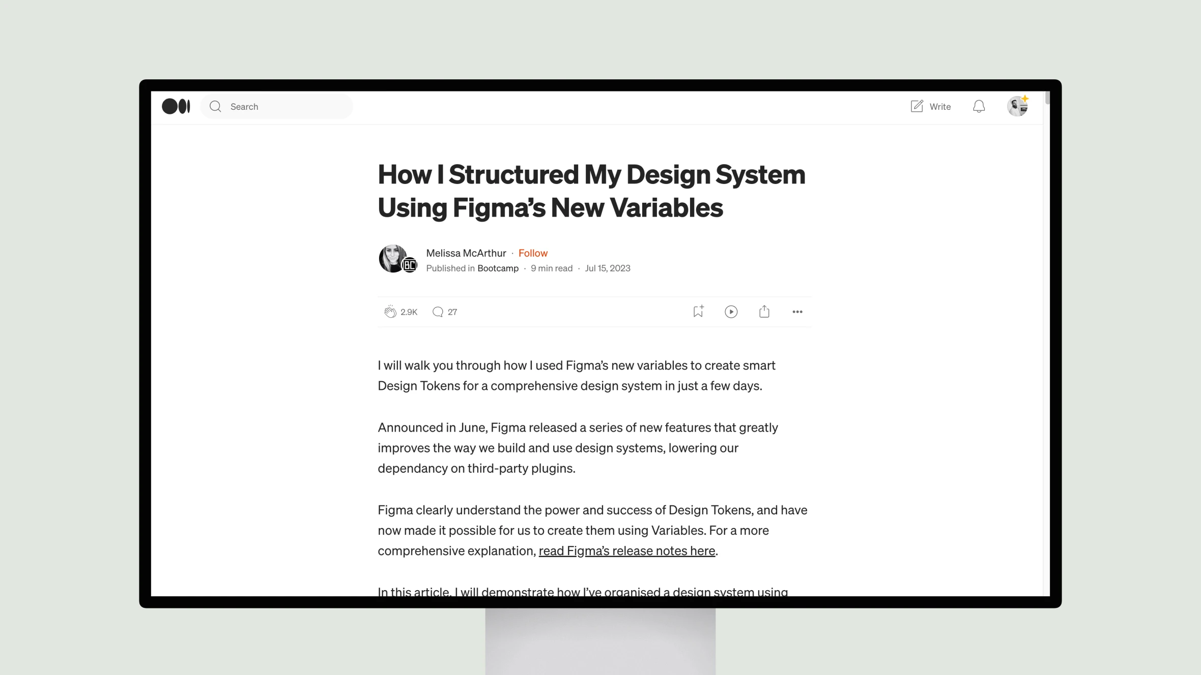Screen dimensions: 1201x675
Task: Click the share/export icon
Action: pyautogui.click(x=764, y=312)
